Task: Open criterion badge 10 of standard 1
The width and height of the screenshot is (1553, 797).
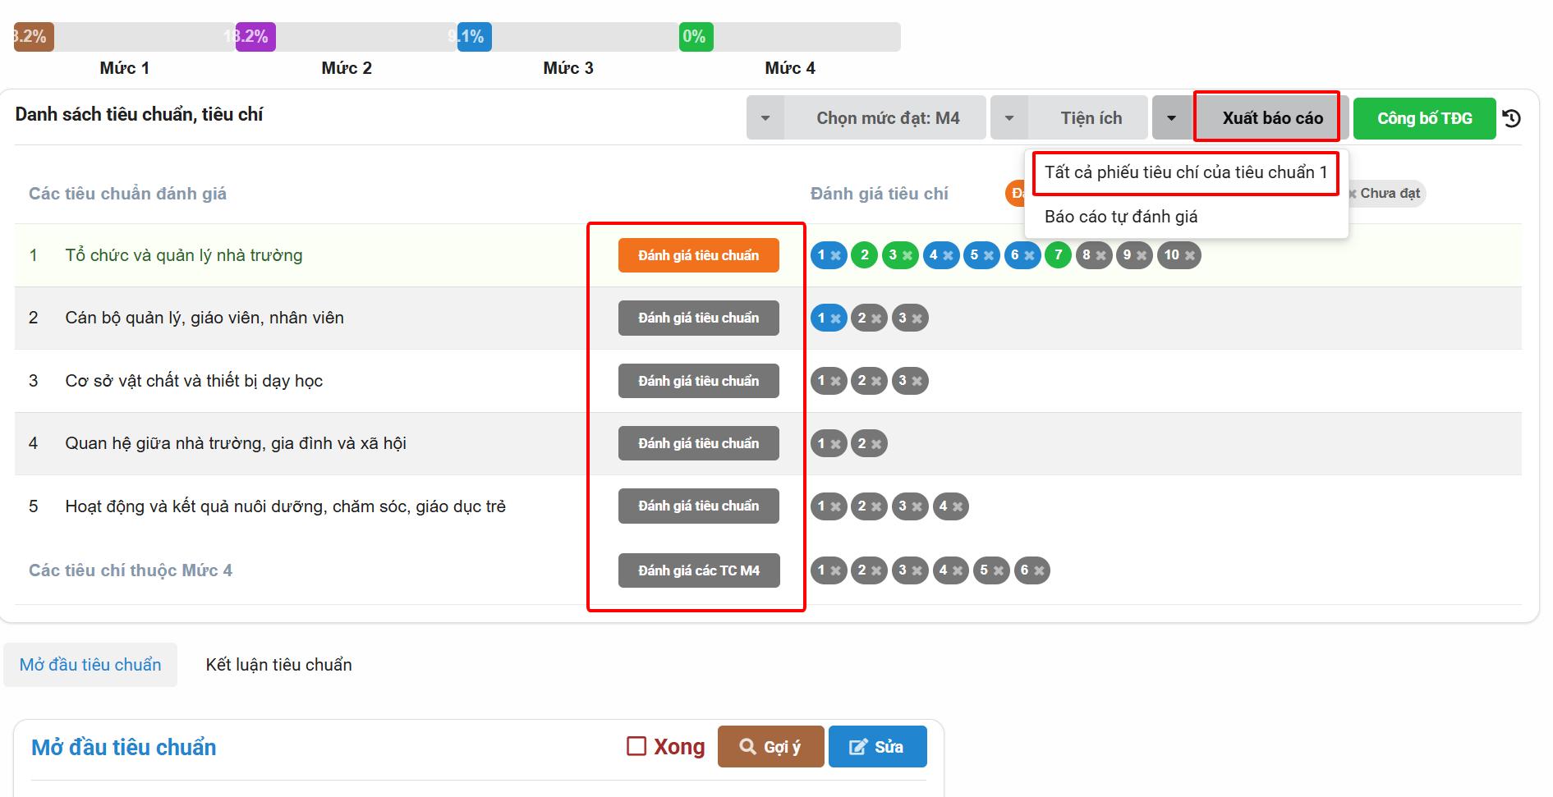Action: coord(1179,255)
